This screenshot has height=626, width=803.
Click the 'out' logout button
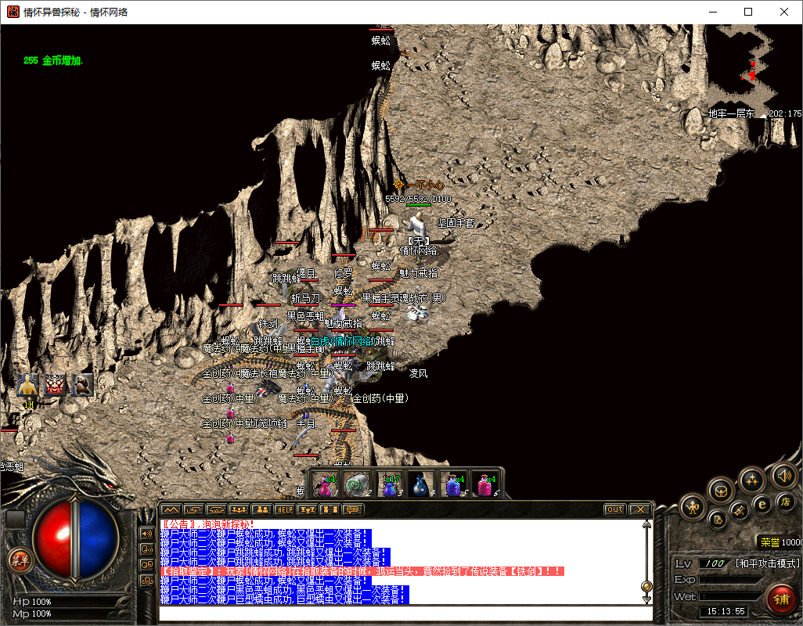(x=614, y=509)
